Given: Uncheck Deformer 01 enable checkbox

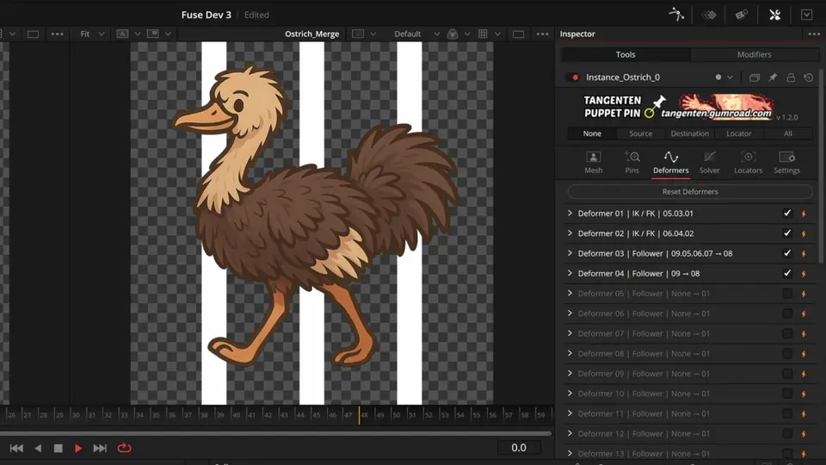Looking at the screenshot, I should pos(787,213).
